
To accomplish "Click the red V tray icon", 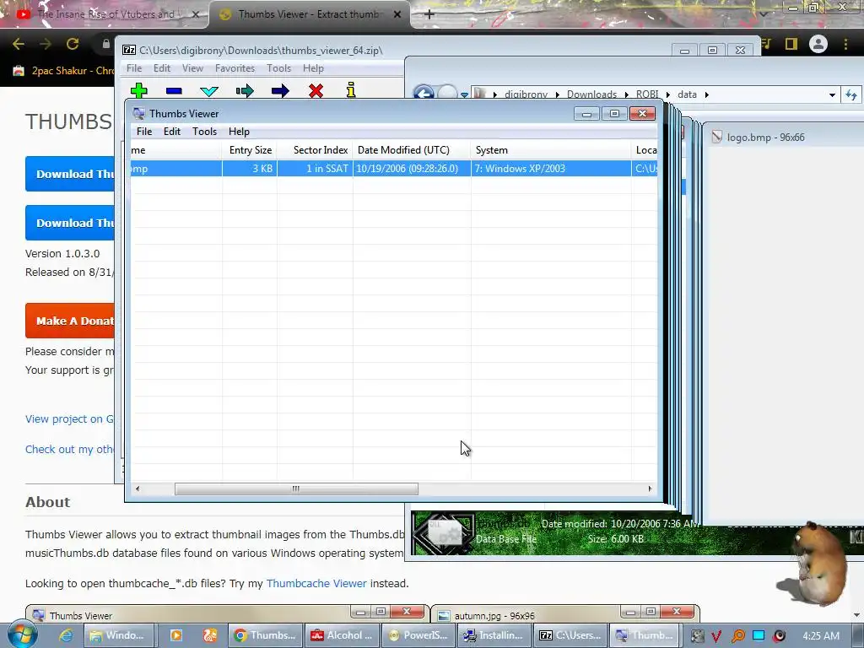I will [x=716, y=636].
